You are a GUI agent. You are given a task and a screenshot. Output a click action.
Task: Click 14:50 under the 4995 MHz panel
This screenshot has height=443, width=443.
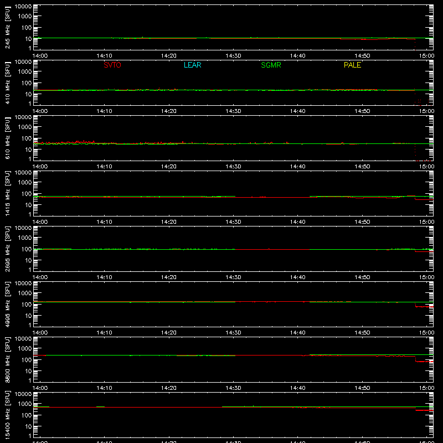tap(362, 333)
